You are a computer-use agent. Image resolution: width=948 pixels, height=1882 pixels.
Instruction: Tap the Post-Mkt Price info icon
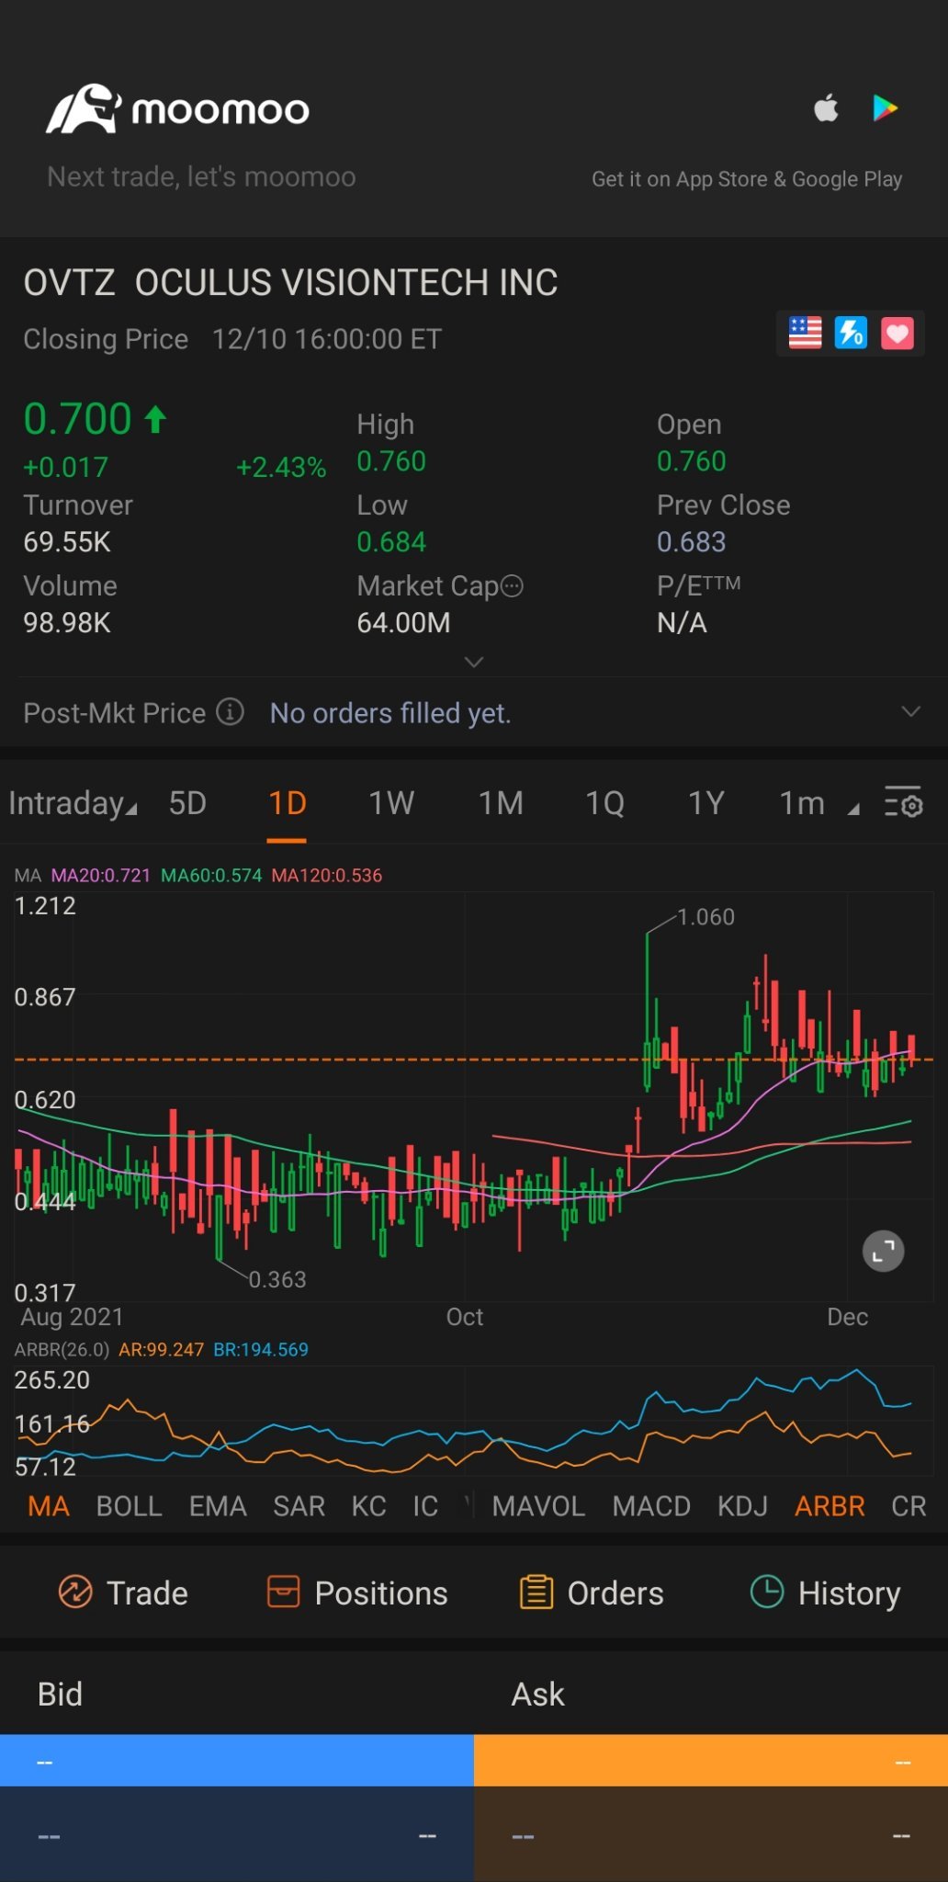pos(230,712)
